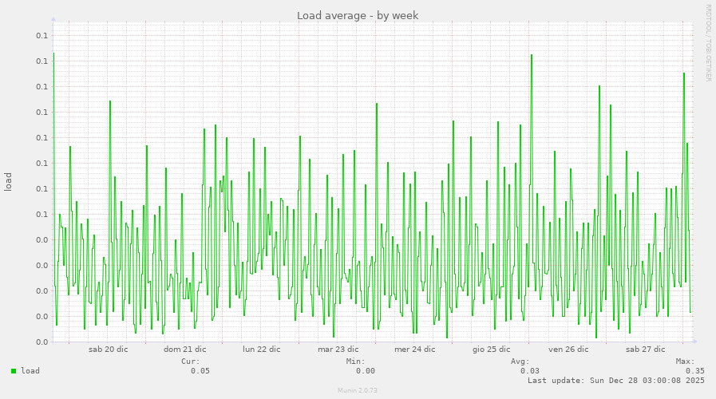Click the green load legend swatch
The height and width of the screenshot is (399, 716).
click(14, 371)
